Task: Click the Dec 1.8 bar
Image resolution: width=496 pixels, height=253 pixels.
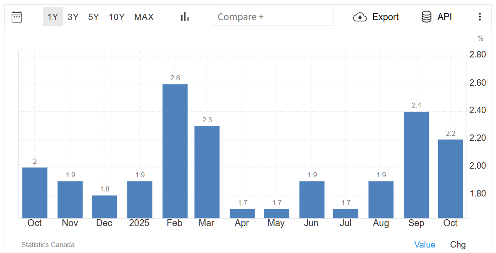Action: point(104,207)
